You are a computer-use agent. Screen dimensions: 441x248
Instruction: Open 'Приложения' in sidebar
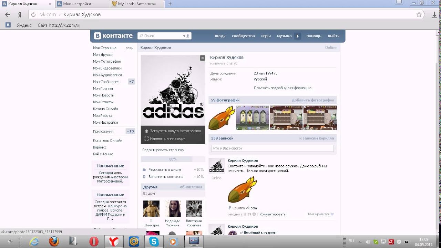pos(103,131)
